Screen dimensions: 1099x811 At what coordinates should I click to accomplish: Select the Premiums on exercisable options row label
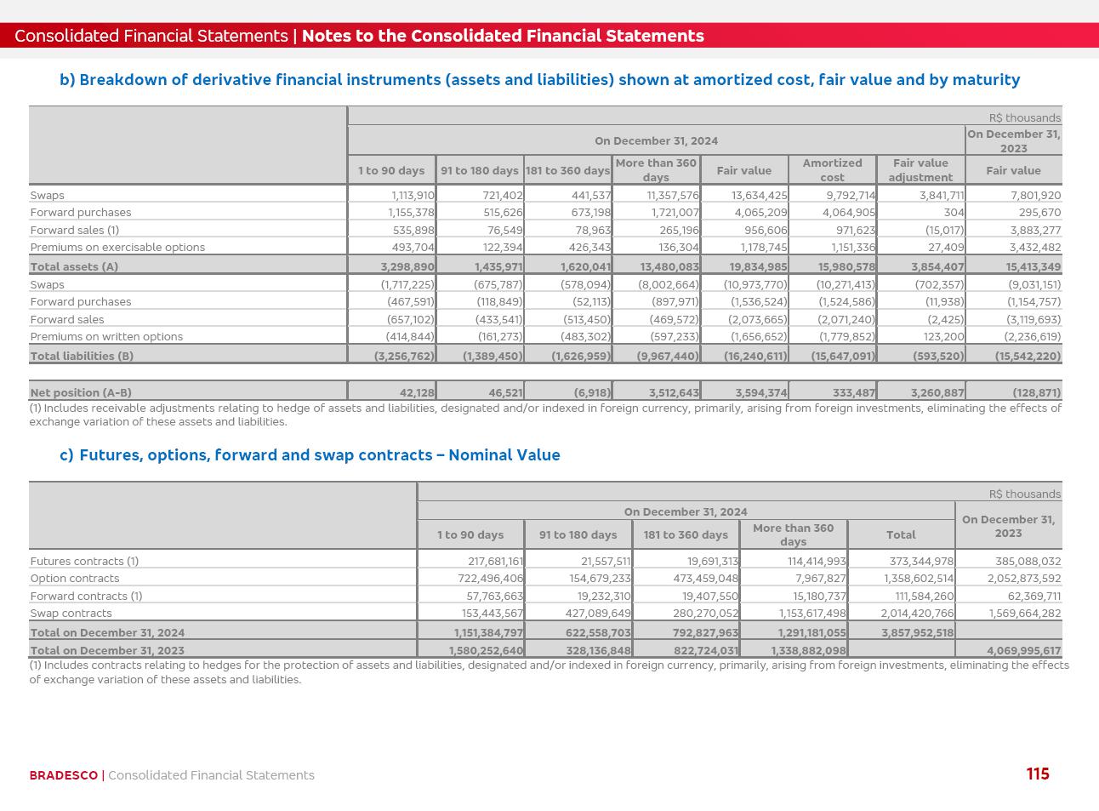(117, 248)
